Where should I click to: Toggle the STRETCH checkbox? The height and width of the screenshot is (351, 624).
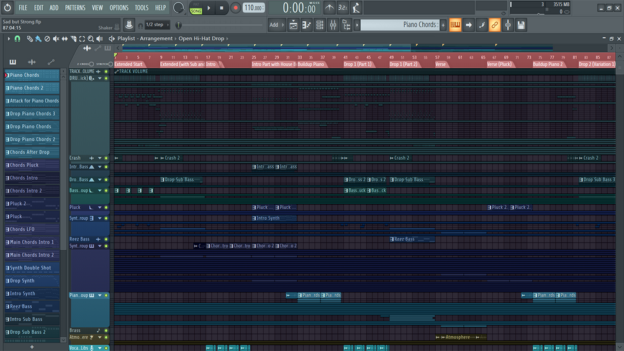click(111, 64)
